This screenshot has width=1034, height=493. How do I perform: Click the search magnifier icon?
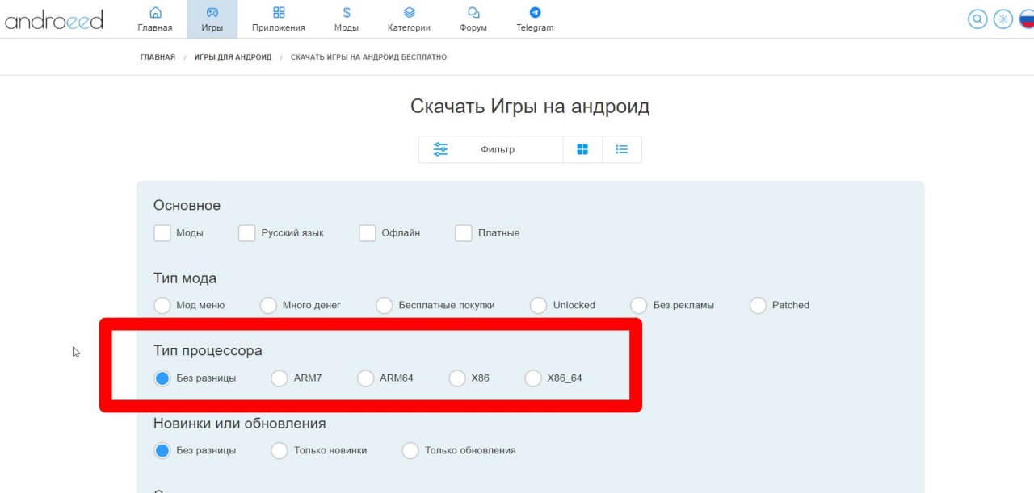tap(977, 19)
